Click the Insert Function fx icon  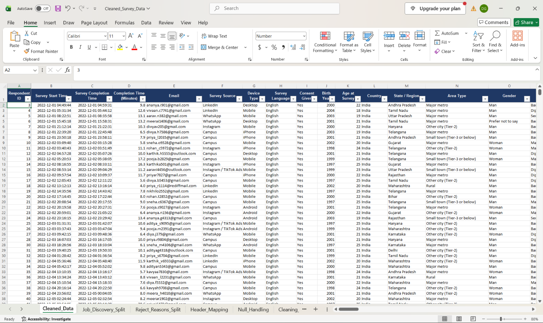click(67, 70)
